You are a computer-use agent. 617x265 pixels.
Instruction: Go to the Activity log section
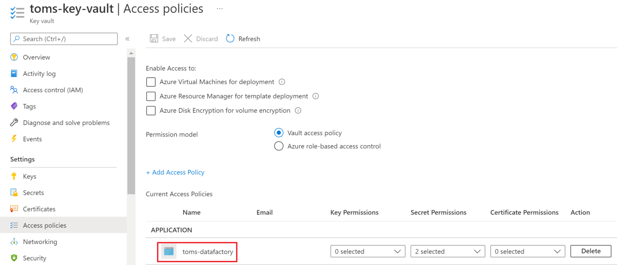[15, 73]
